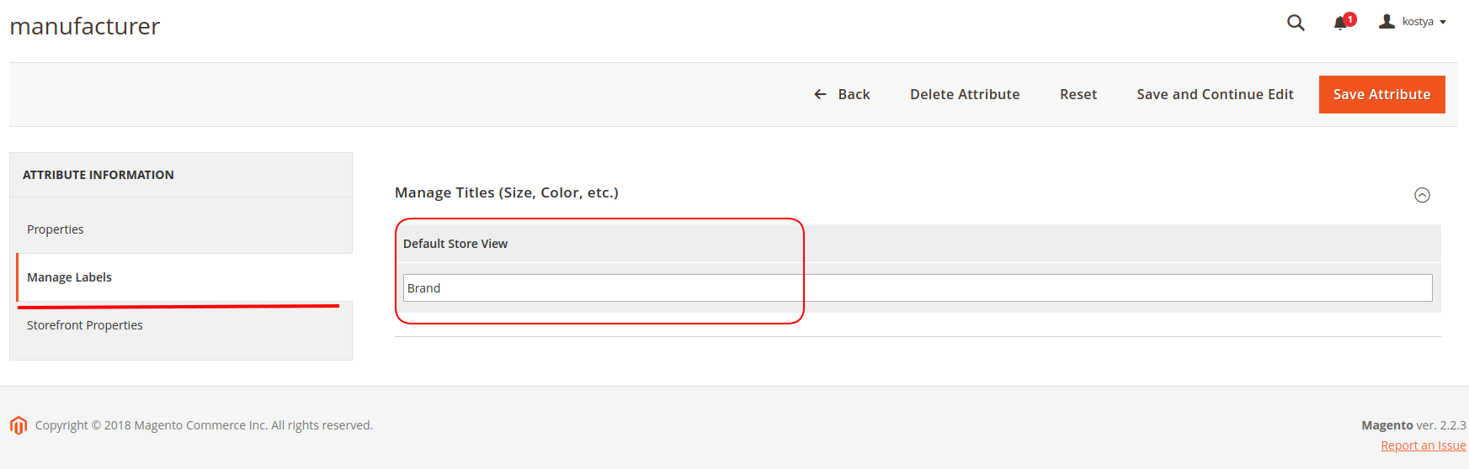This screenshot has width=1469, height=469.
Task: Click the Manage Titles section heading
Action: click(x=507, y=192)
